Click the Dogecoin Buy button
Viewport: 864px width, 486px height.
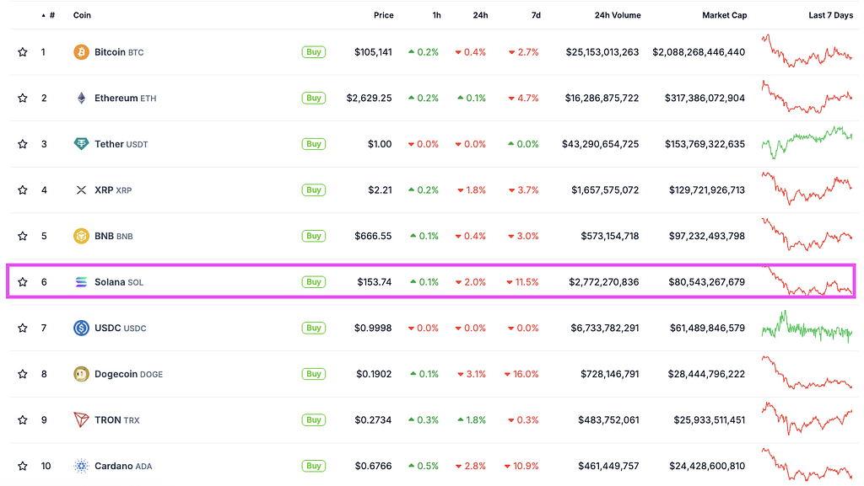coord(314,374)
